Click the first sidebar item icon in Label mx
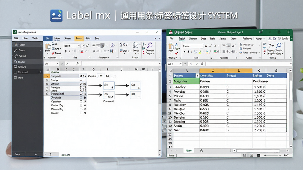303x170 pixels. (x=16, y=45)
